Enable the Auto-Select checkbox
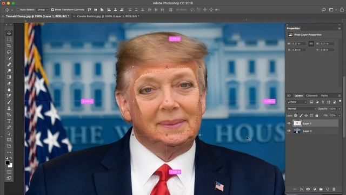The image size is (346, 195). pyautogui.click(x=18, y=10)
